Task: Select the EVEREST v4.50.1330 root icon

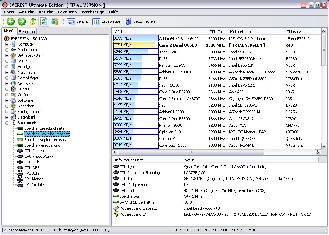Action: coord(7,39)
